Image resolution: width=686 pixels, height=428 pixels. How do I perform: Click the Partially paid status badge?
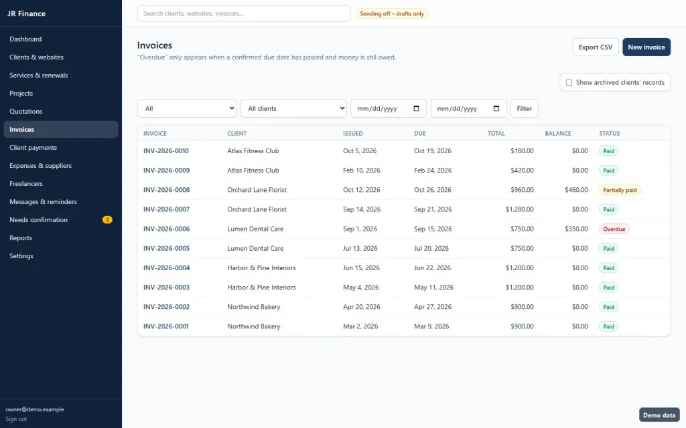[x=620, y=190]
